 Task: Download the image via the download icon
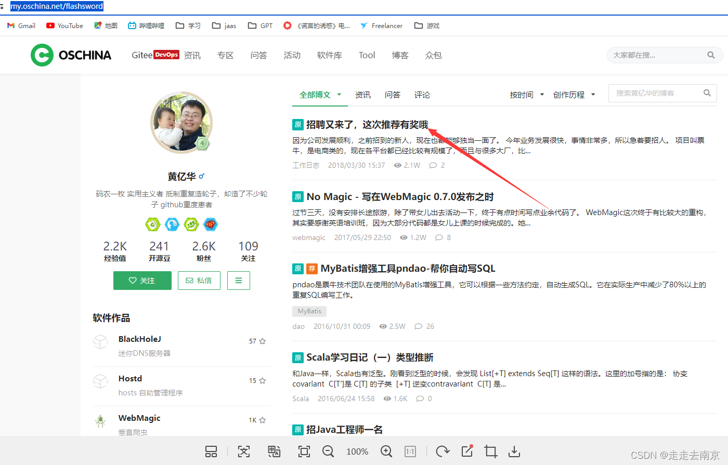coord(514,451)
